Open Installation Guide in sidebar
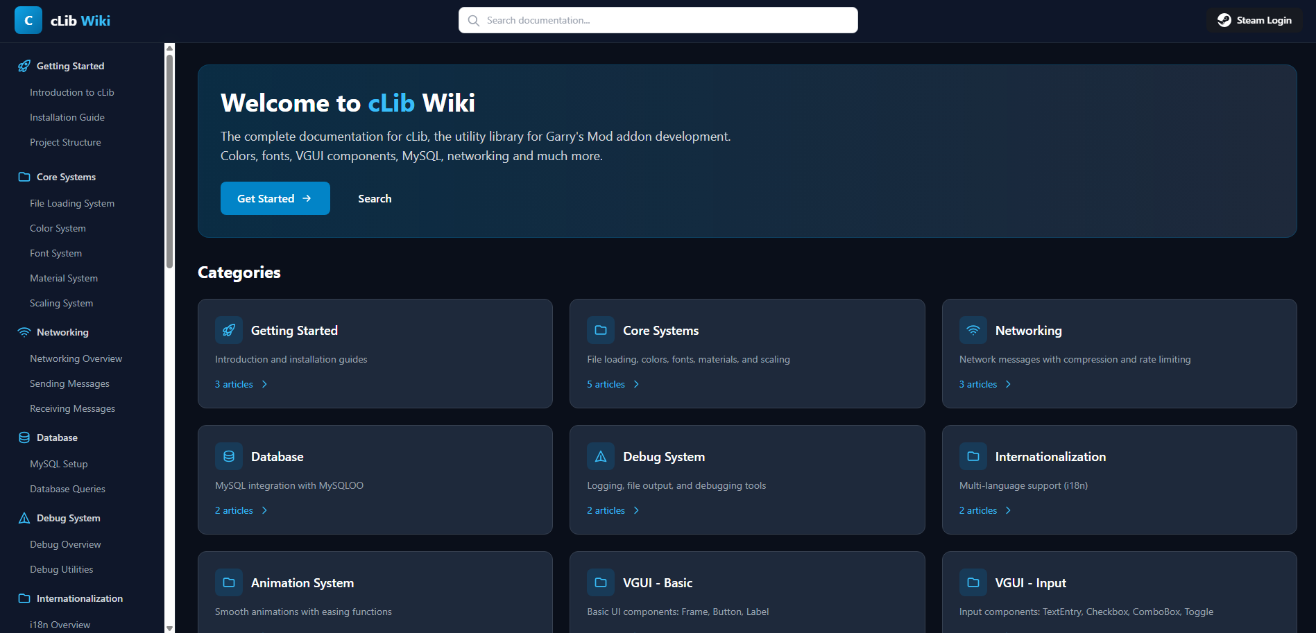 67,117
